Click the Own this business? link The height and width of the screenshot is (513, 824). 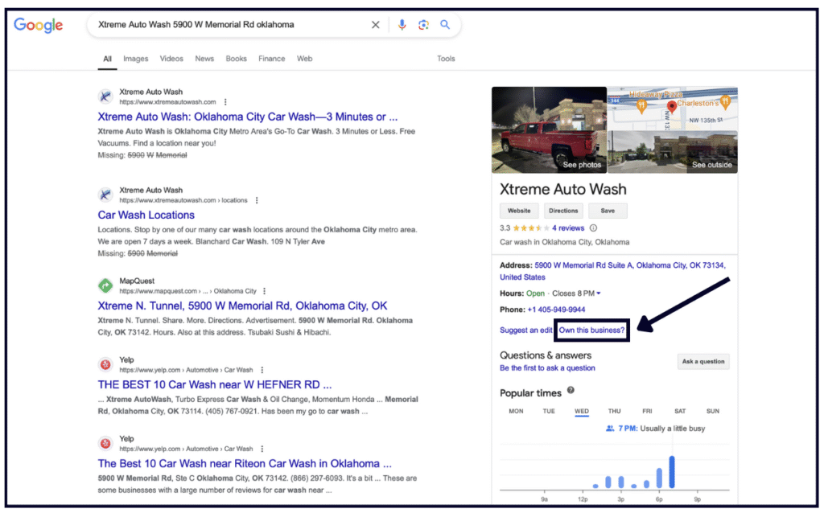pos(591,330)
